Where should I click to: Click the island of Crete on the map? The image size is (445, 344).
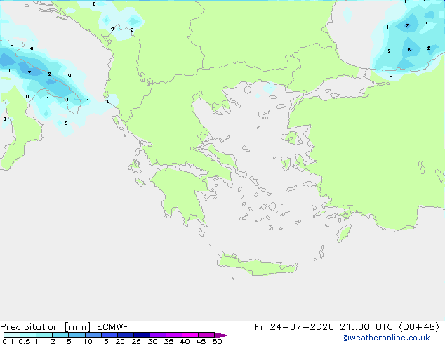(257, 265)
